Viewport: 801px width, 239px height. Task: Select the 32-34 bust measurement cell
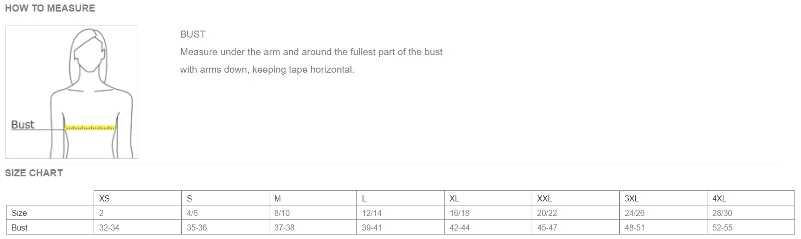click(109, 227)
